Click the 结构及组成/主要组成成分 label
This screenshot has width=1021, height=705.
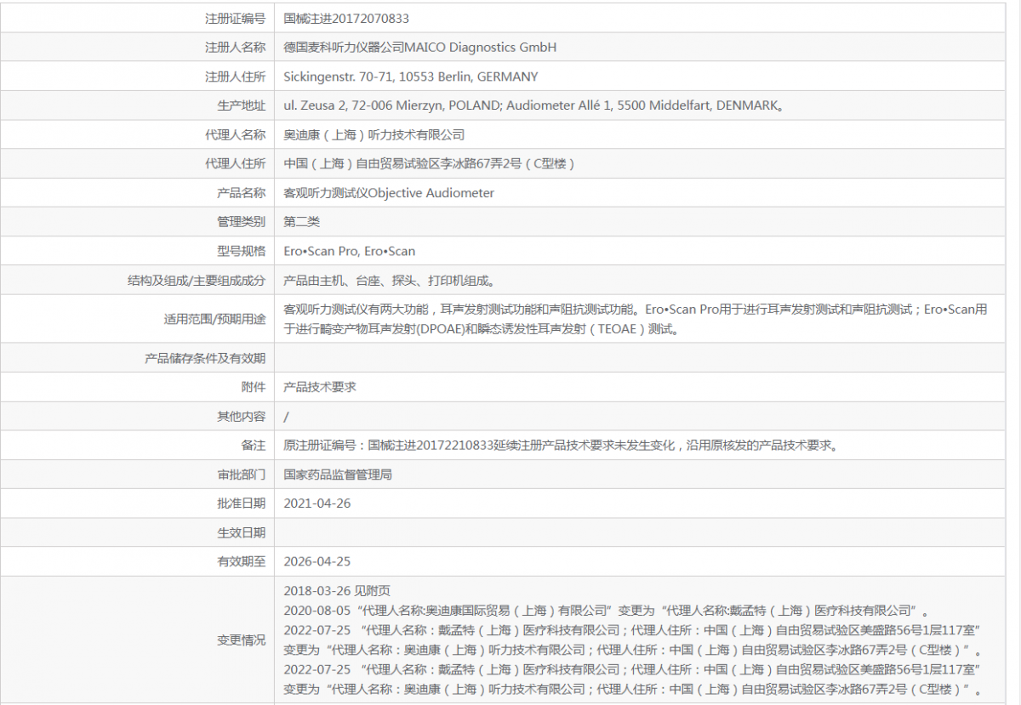[x=196, y=280]
